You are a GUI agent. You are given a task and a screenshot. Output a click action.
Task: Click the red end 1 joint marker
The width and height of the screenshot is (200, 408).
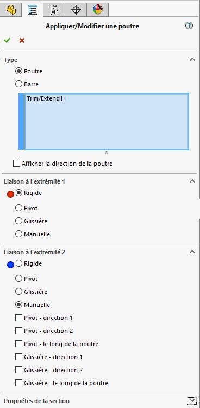pos(10,194)
